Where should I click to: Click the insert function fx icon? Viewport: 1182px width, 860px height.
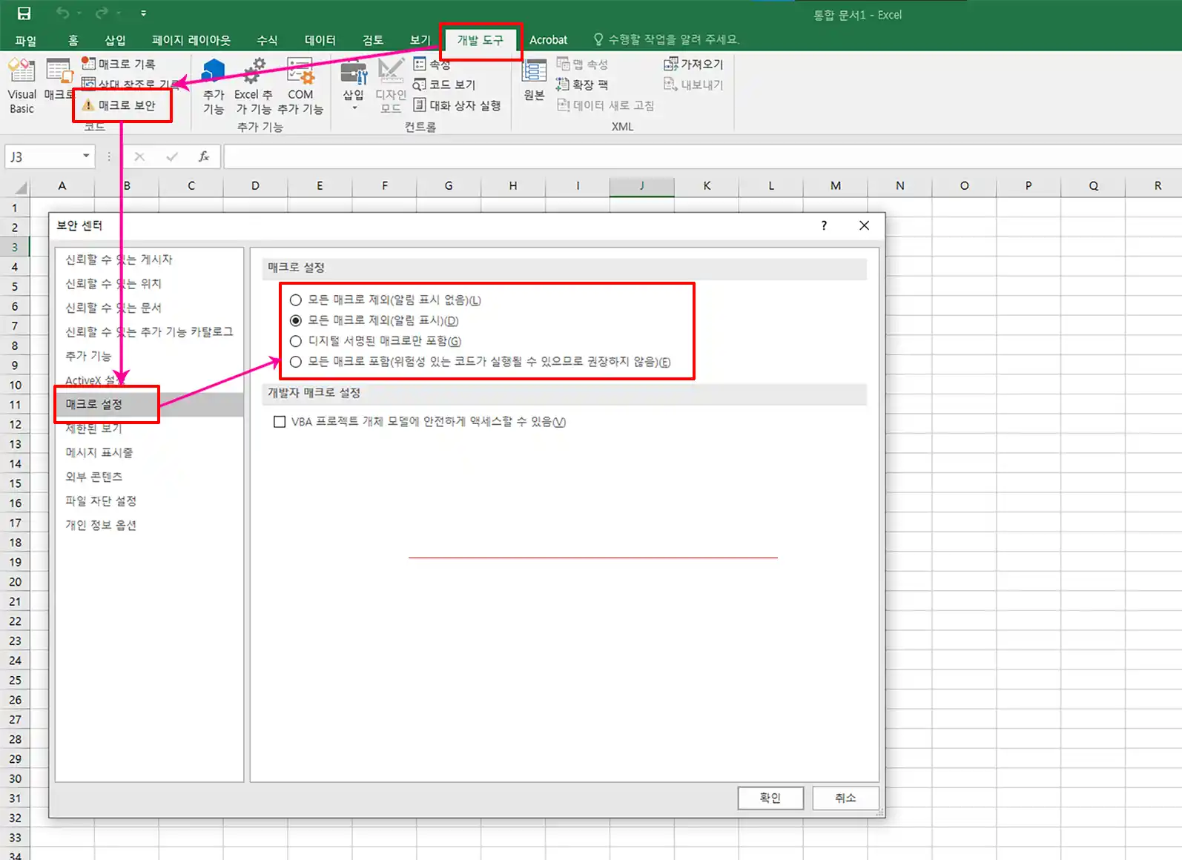pos(204,156)
